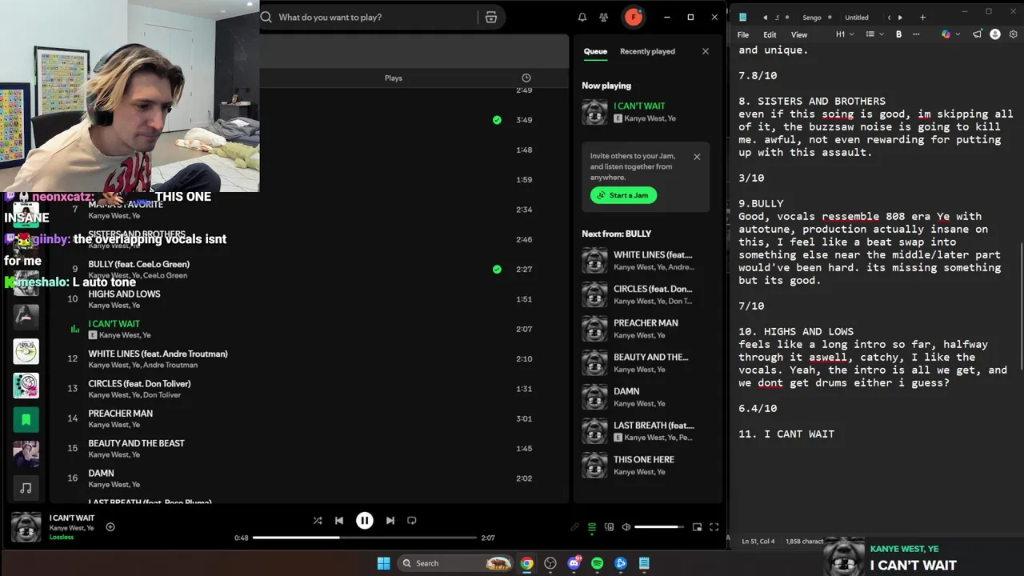Switch to the Sengo tab in Notepad
1024x576 pixels.
(x=812, y=18)
